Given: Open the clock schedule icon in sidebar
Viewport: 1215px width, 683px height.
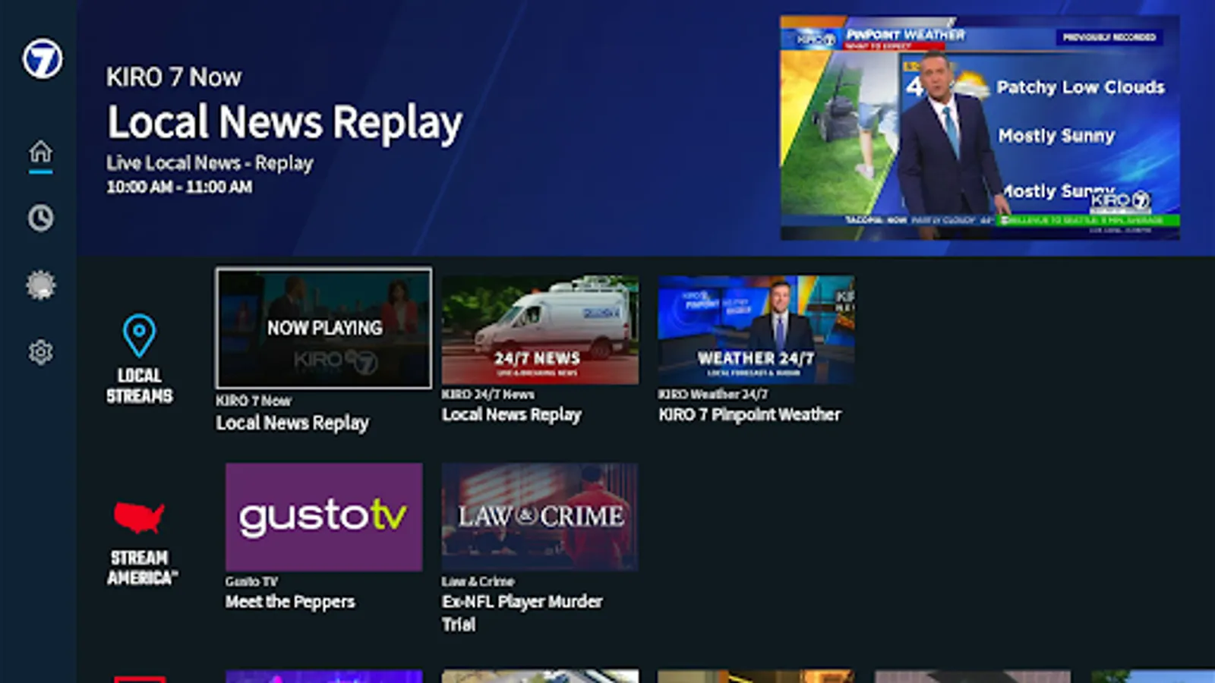Looking at the screenshot, I should click(41, 219).
